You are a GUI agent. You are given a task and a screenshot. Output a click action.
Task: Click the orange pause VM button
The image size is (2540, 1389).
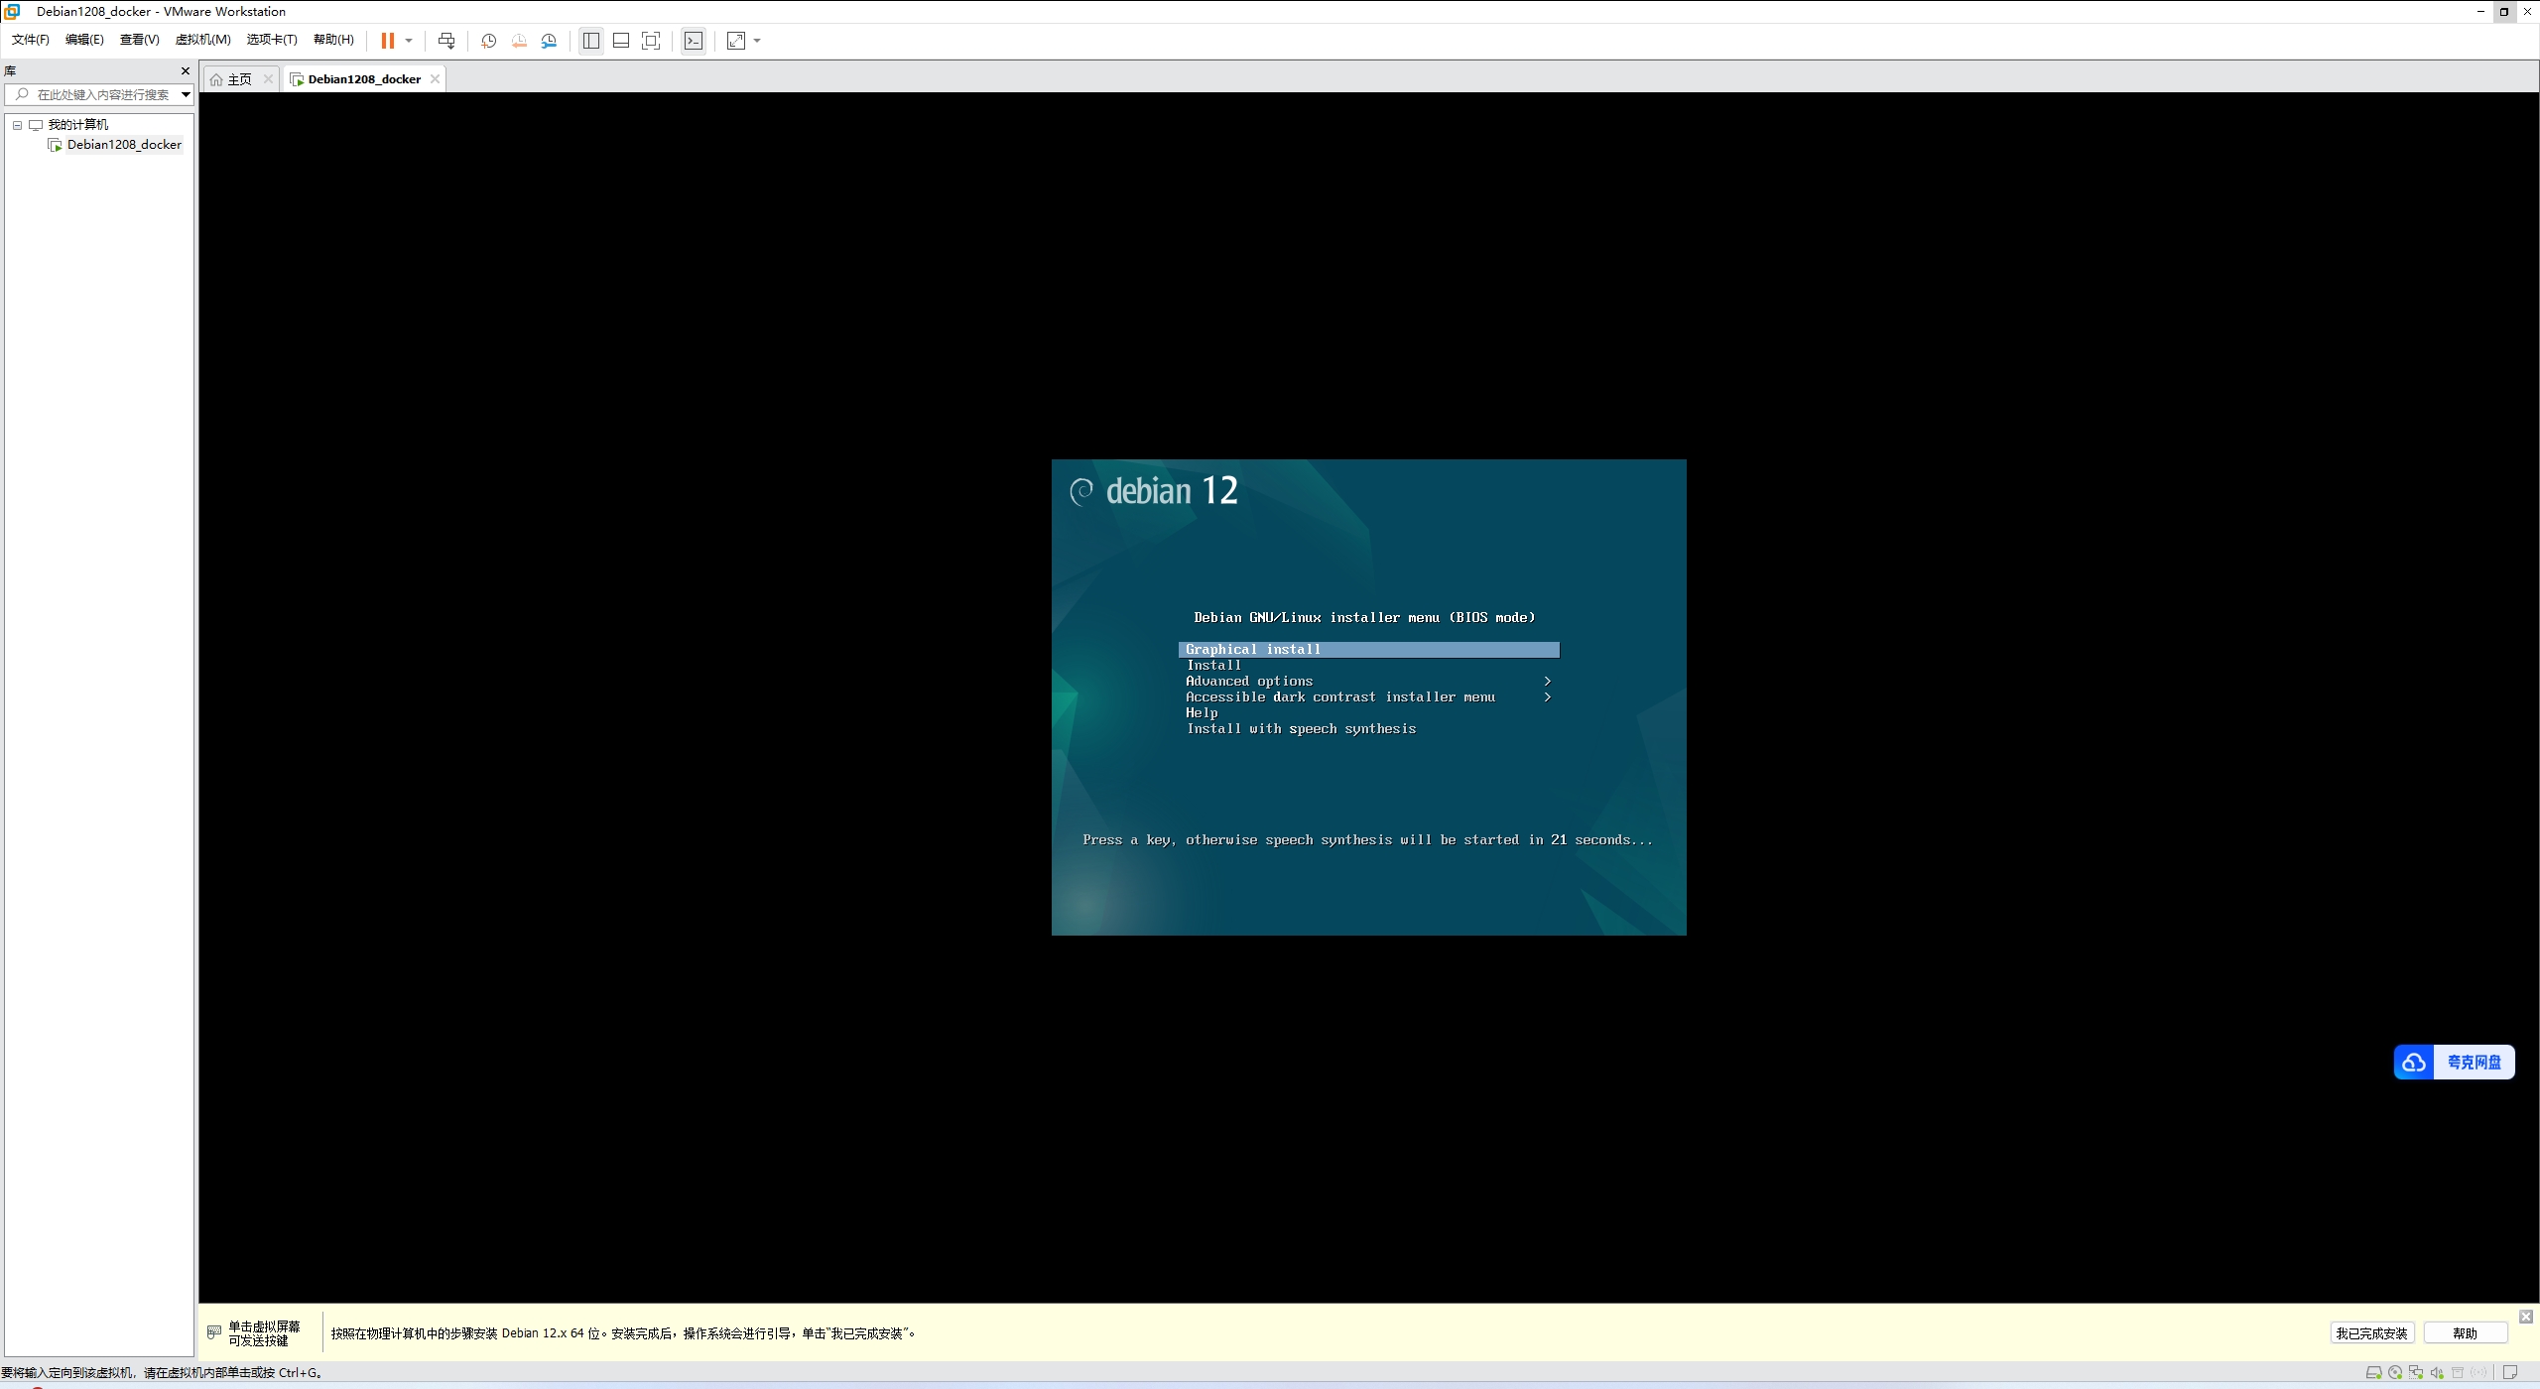click(388, 41)
